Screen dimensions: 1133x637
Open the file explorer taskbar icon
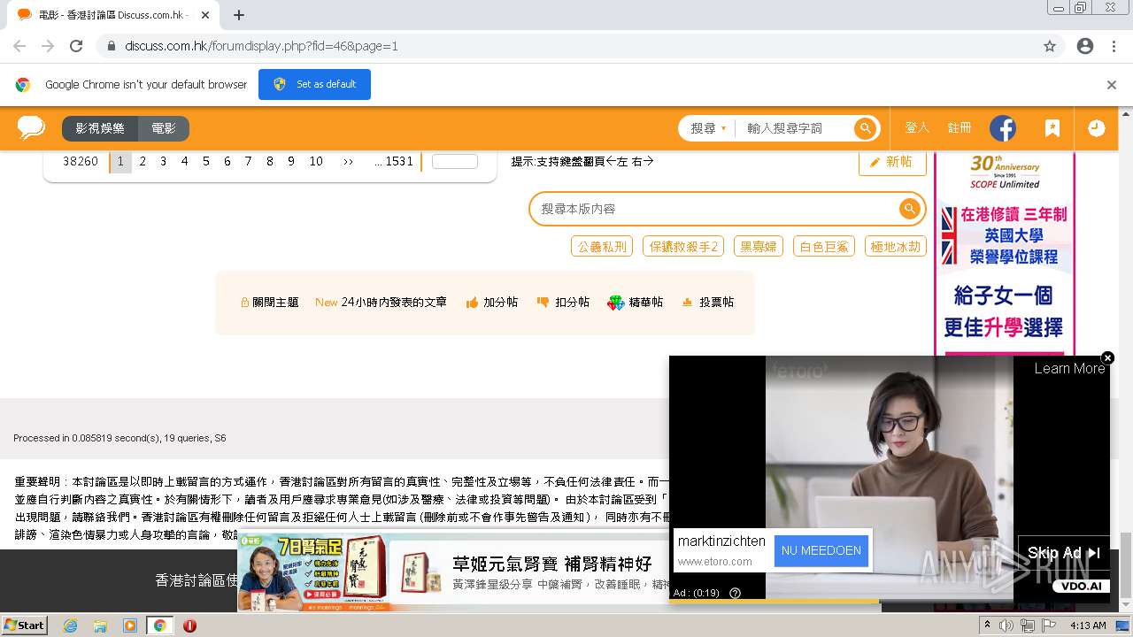click(x=100, y=625)
